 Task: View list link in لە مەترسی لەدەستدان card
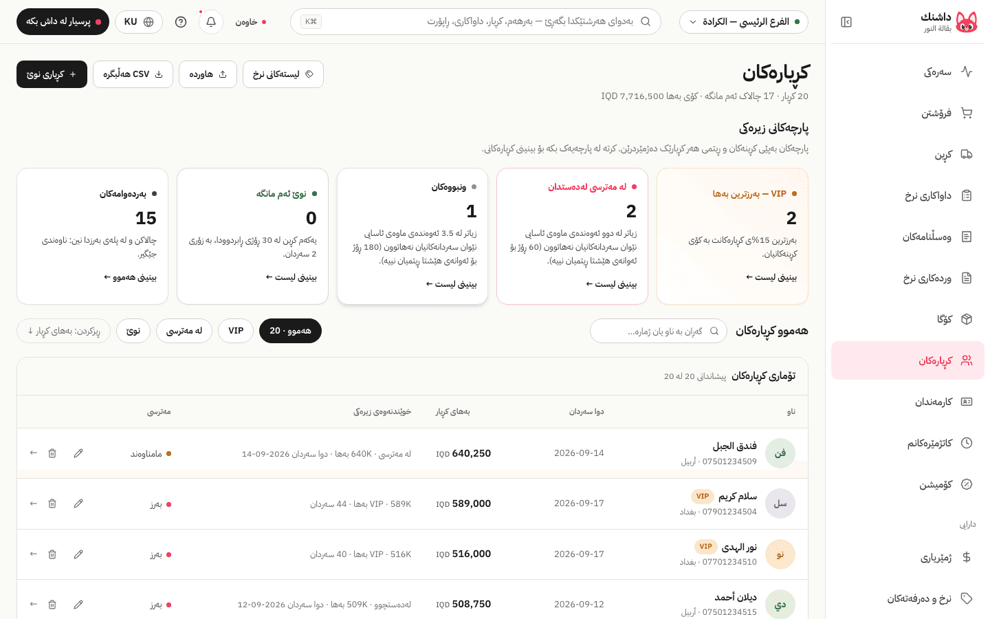pos(611,284)
